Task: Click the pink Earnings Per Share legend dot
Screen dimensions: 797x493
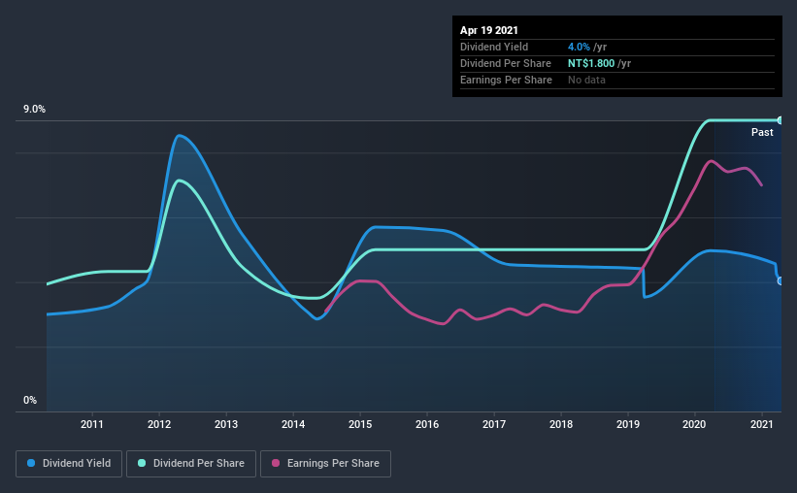Action: [276, 463]
